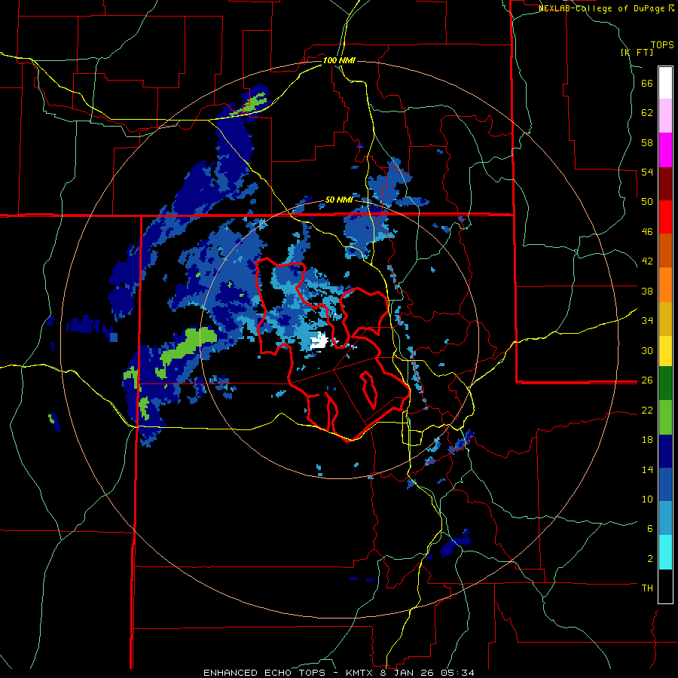
Task: Click the light pink segment of the legend
Action: click(x=665, y=115)
